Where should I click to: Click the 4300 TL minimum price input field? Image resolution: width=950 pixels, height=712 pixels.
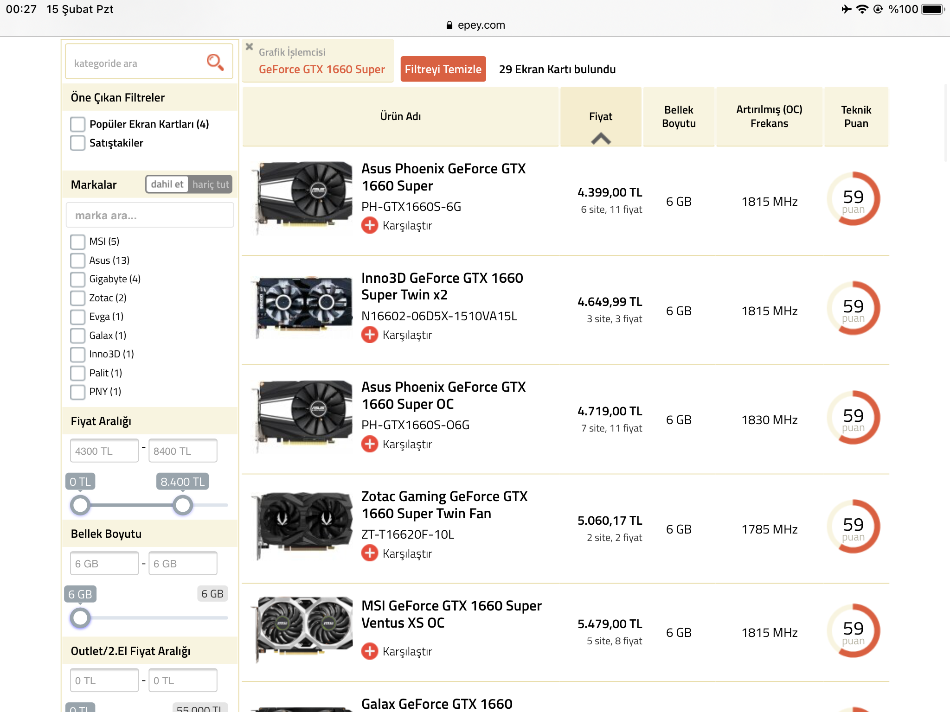pyautogui.click(x=104, y=450)
